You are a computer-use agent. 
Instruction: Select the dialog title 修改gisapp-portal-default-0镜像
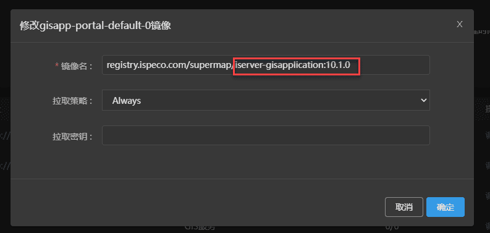click(95, 25)
